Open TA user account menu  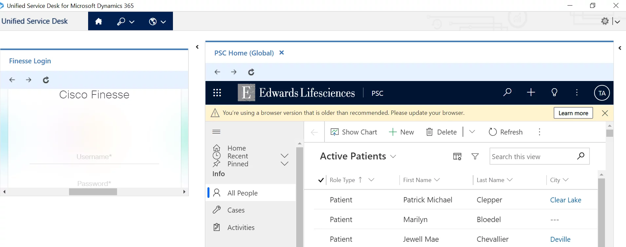click(x=602, y=93)
